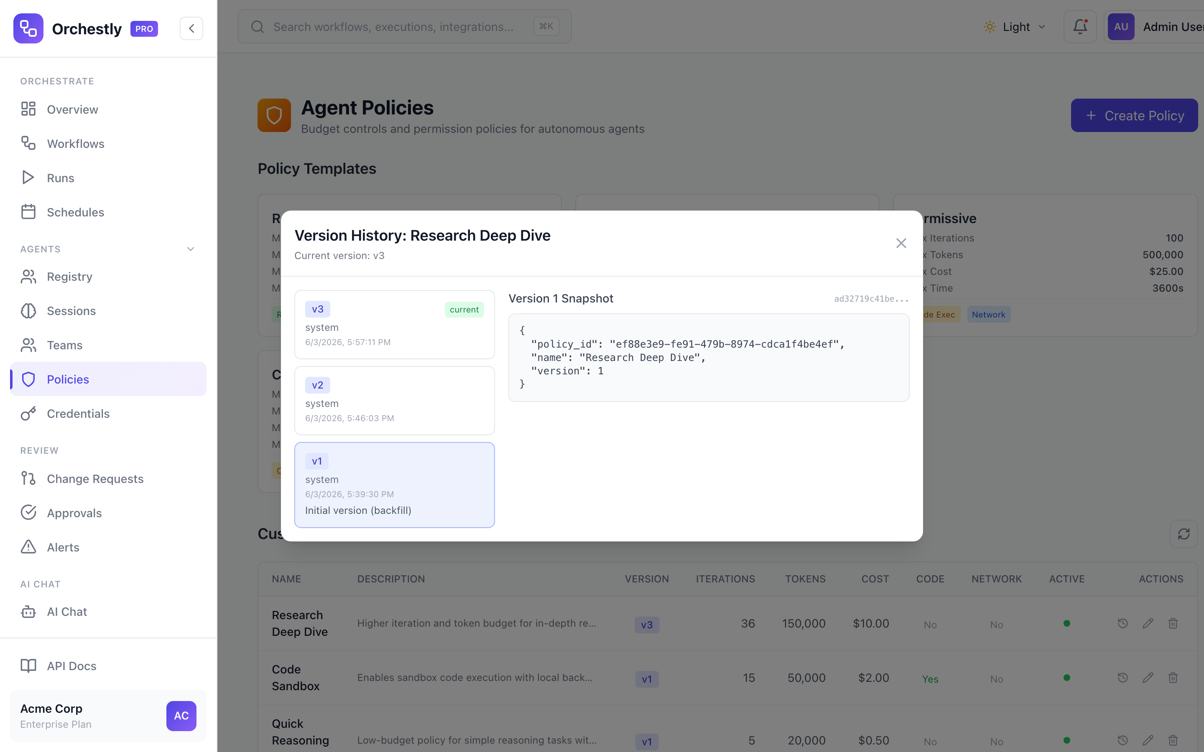1204x752 pixels.
Task: Click the Code Sandbox policy name
Action: pyautogui.click(x=296, y=677)
